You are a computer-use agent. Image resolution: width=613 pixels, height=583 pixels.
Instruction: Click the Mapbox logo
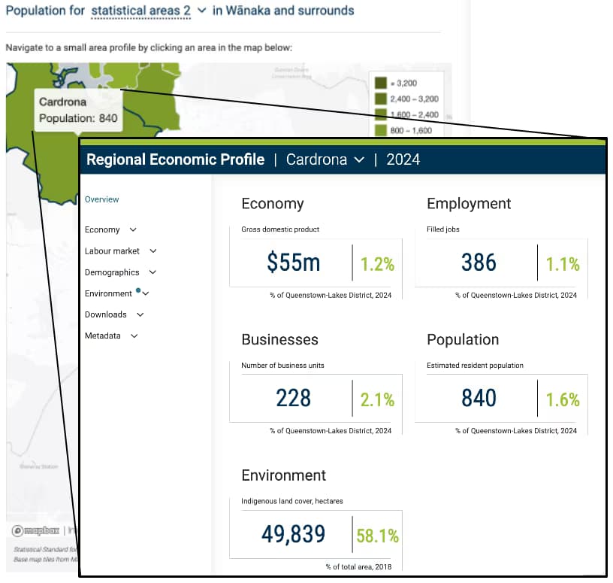pos(35,530)
